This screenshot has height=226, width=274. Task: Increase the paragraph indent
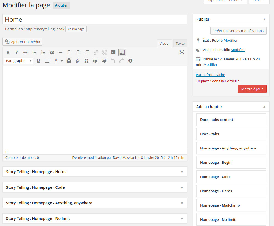pos(104,61)
